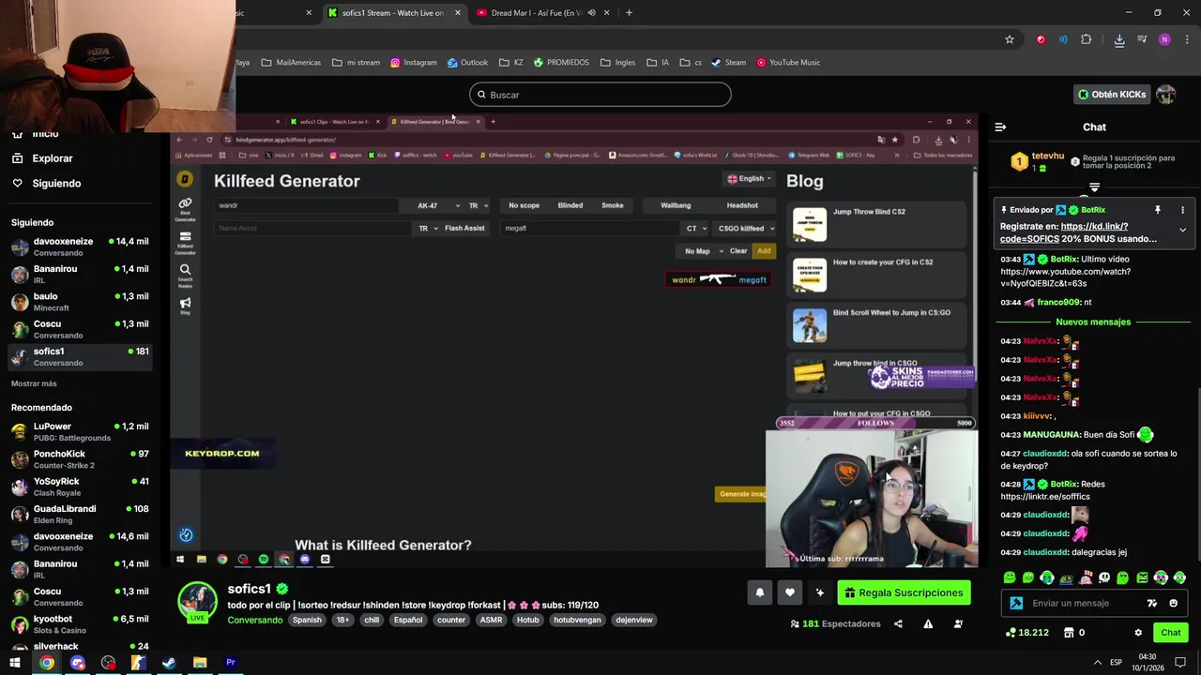1201x675 pixels.
Task: Open sofics1 channel avatar
Action: click(198, 602)
